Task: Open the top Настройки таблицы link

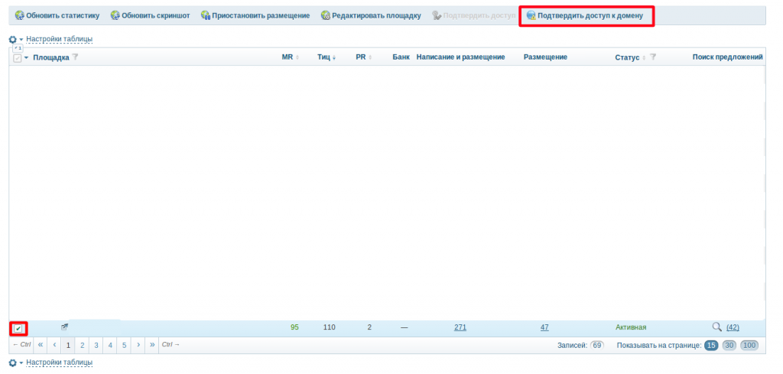Action: tap(60, 39)
